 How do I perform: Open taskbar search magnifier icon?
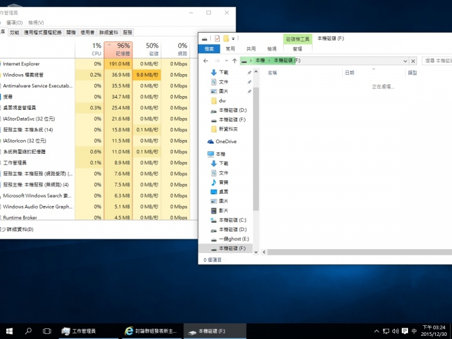28,331
